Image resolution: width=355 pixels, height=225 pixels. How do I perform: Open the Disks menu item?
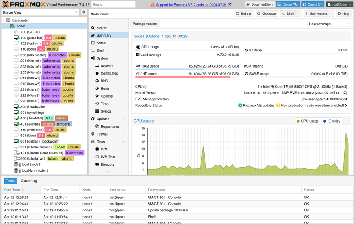coord(109,142)
